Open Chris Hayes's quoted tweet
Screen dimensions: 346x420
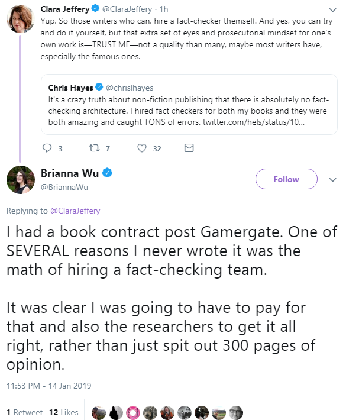point(189,105)
